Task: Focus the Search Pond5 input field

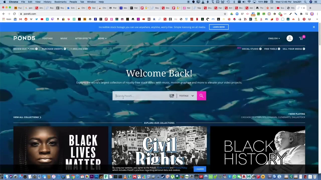Action: point(142,96)
